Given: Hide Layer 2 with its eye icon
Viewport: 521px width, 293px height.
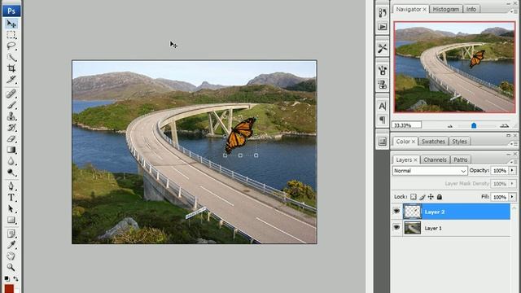Looking at the screenshot, I should tap(396, 212).
